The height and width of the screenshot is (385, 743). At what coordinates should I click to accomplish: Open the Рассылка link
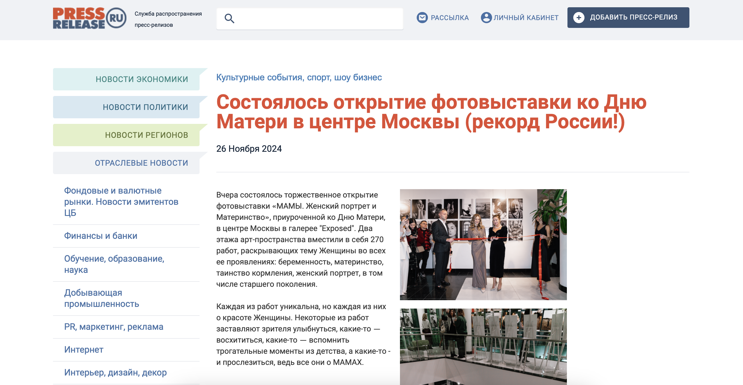pyautogui.click(x=449, y=18)
